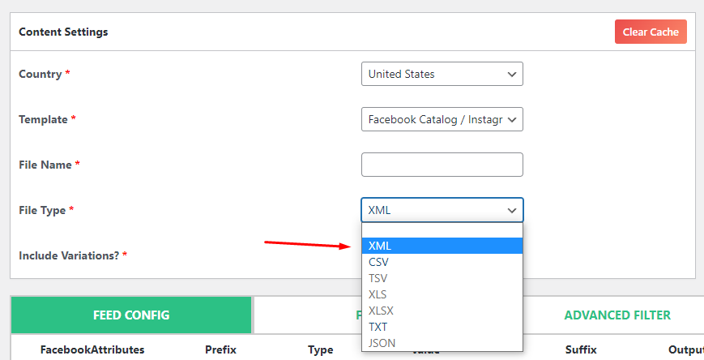Viewport: 704px width, 360px height.
Task: Choose the blank option in File Type list
Action: (x=442, y=230)
